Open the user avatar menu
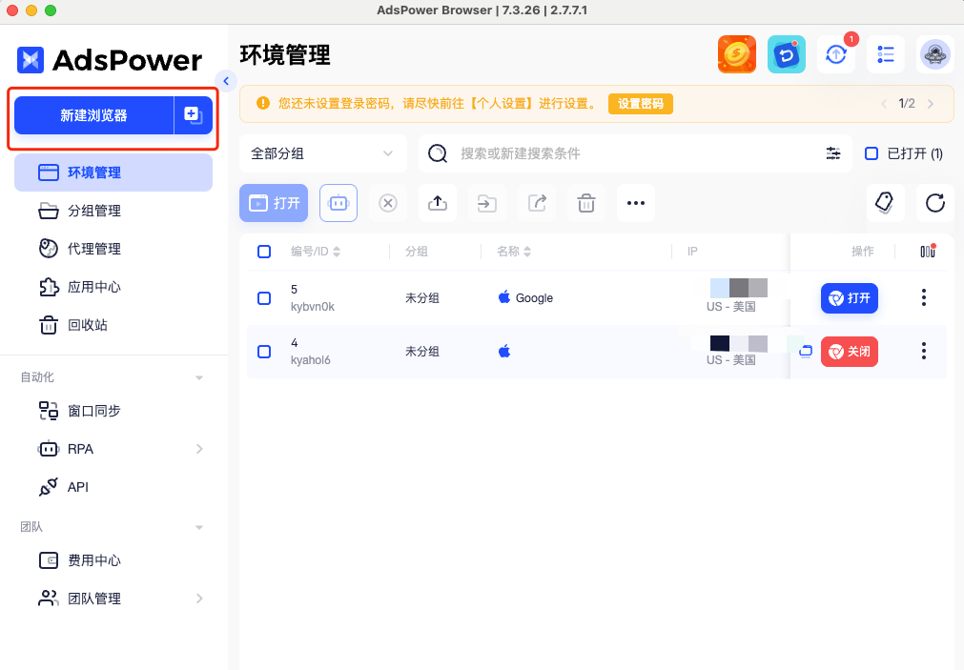 pos(935,54)
